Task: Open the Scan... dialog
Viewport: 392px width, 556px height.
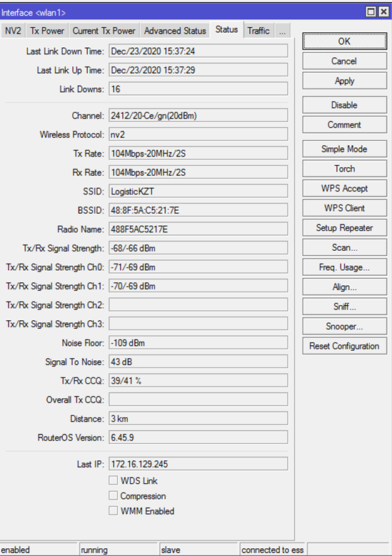Action: click(344, 247)
